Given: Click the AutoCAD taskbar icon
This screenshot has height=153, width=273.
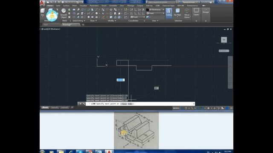Looking at the screenshot, I should pyautogui.click(x=109, y=151).
